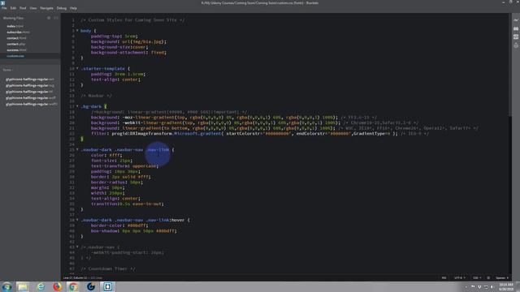This screenshot has height=292, width=520.
Task: Open the blue swirl app in taskbar
Action: [90, 286]
